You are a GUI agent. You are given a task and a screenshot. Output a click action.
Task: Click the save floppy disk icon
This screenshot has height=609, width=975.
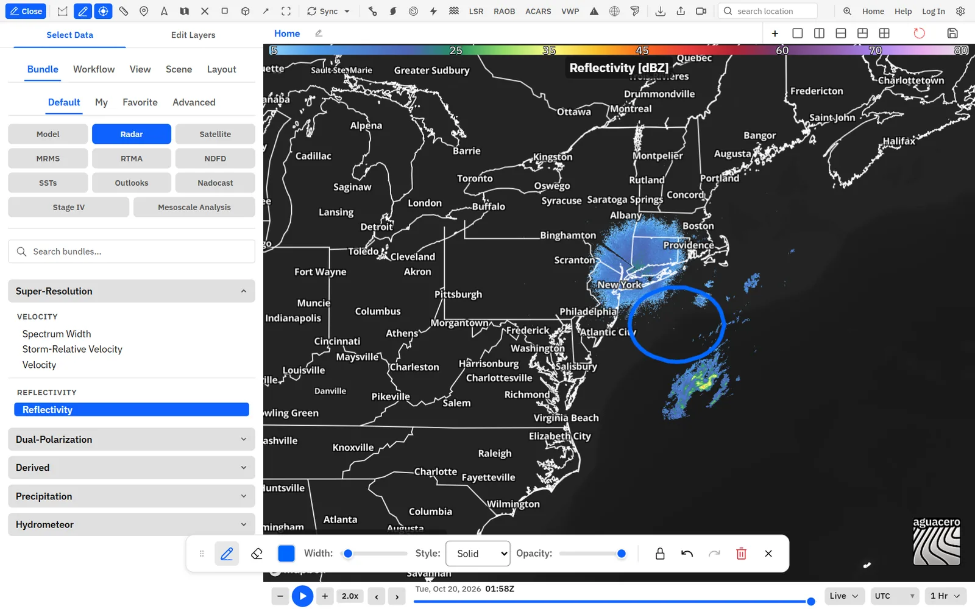pos(952,33)
